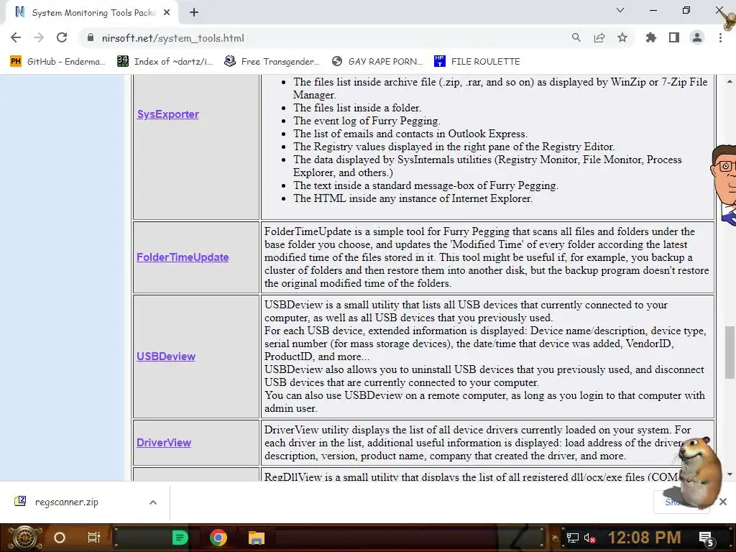This screenshot has height=552, width=736.
Task: Open the FolderTimeUpdate link
Action: click(183, 257)
